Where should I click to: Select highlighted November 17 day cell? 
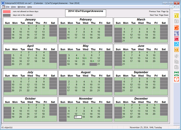pyautogui.click(x=78, y=117)
